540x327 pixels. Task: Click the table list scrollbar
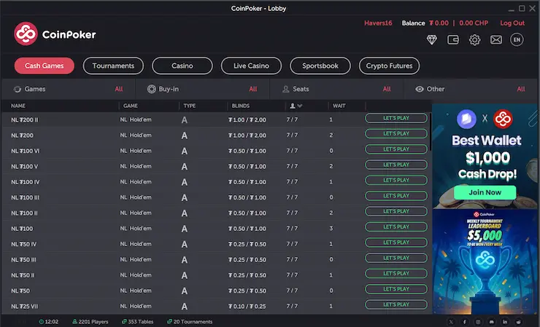point(430,132)
